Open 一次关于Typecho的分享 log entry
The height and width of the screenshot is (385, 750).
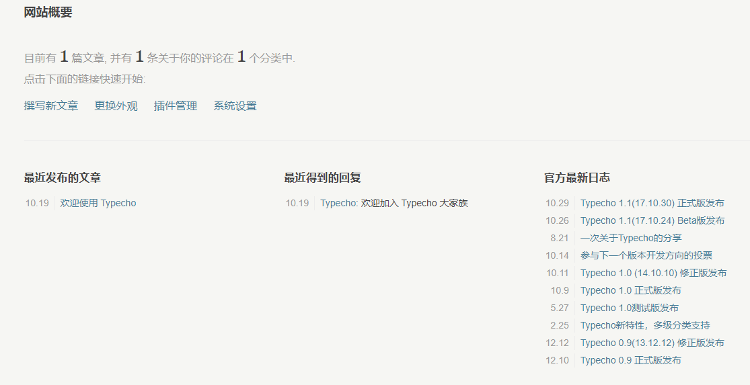(x=631, y=239)
